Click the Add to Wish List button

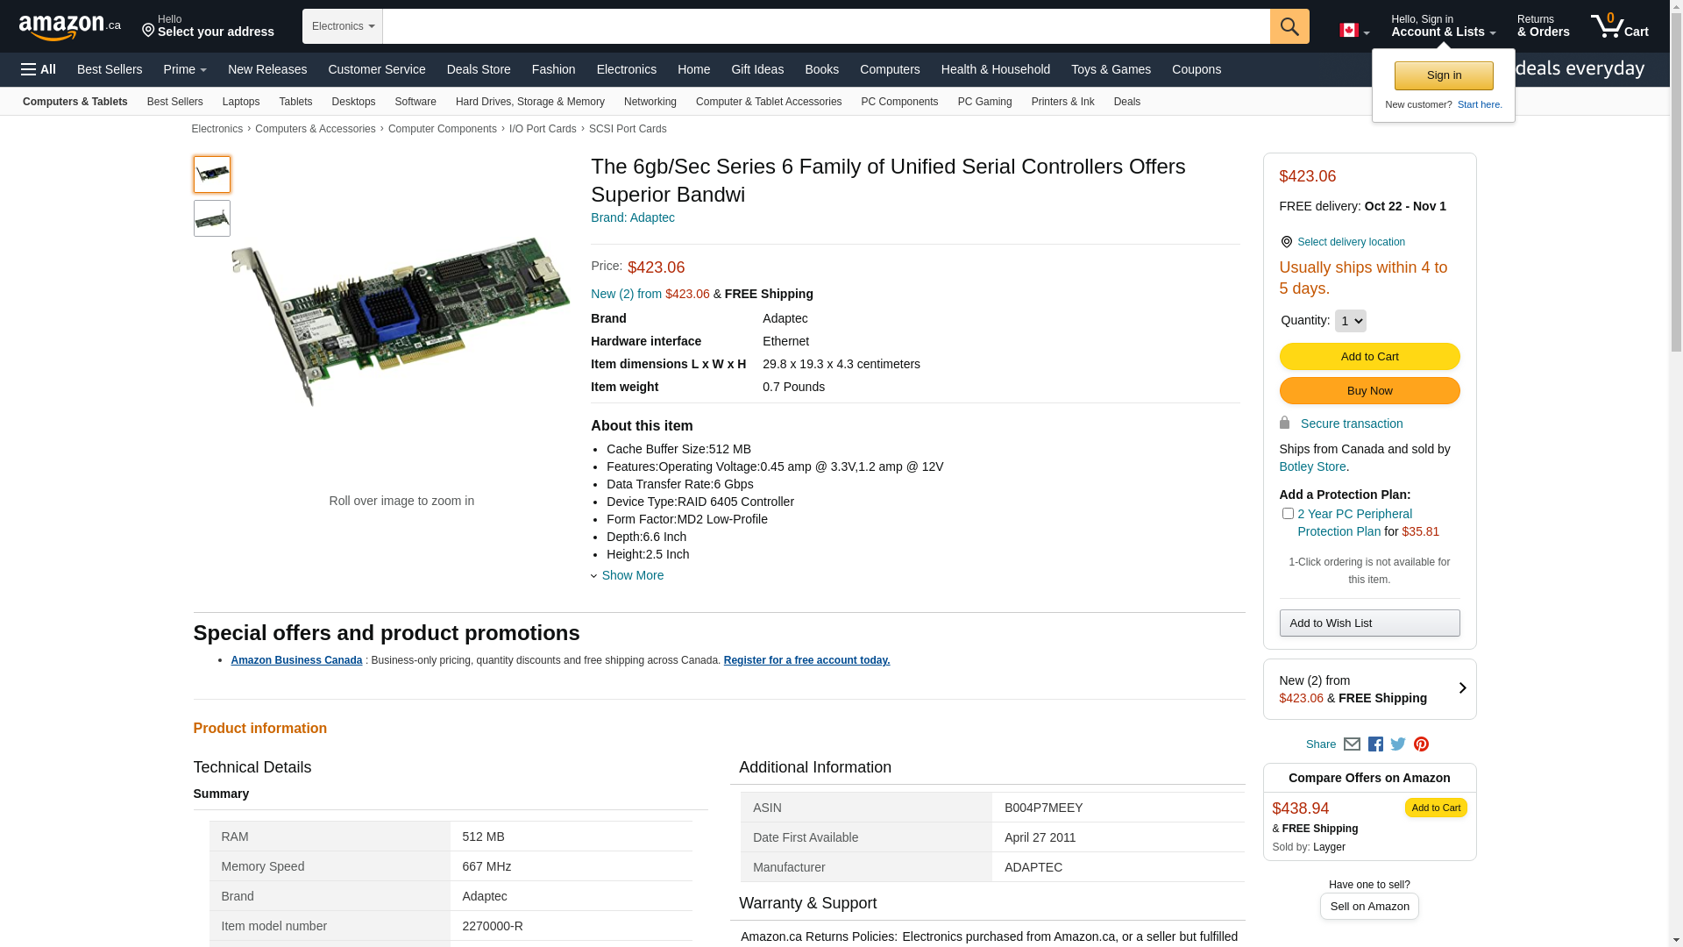(x=1368, y=623)
